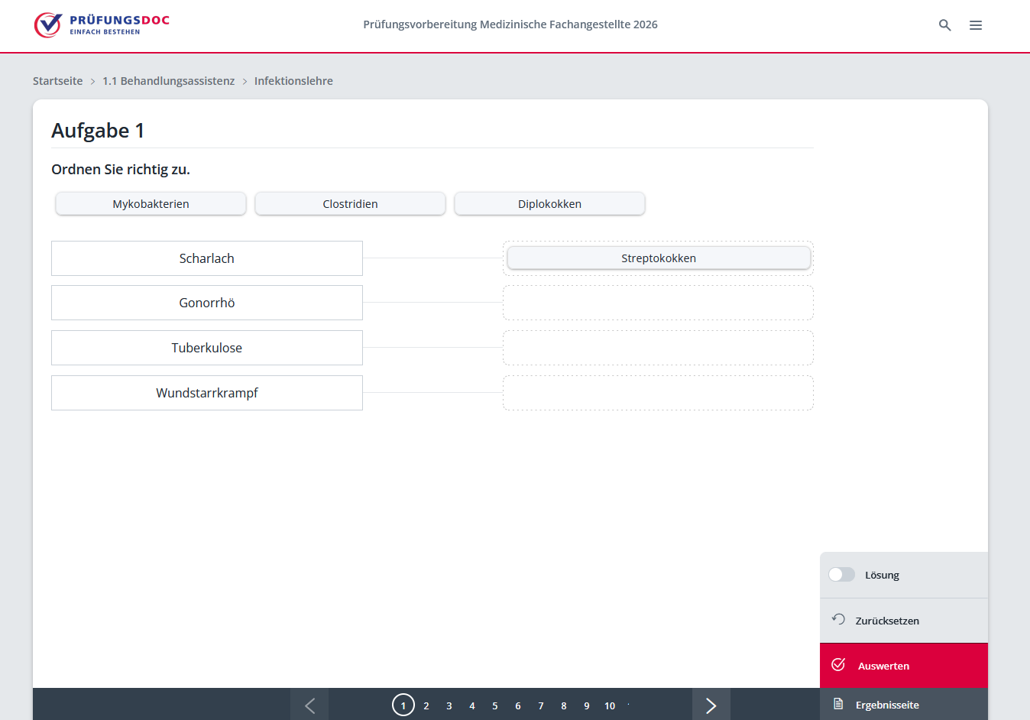
Task: Go to next task arrow
Action: (711, 705)
